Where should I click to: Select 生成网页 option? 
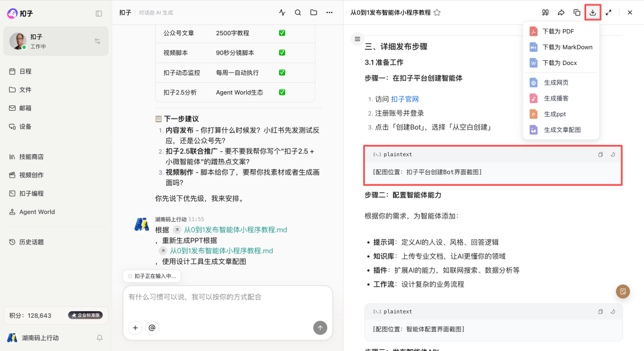point(561,82)
